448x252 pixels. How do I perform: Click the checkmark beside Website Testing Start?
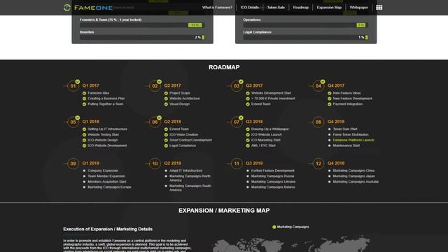[84, 134]
